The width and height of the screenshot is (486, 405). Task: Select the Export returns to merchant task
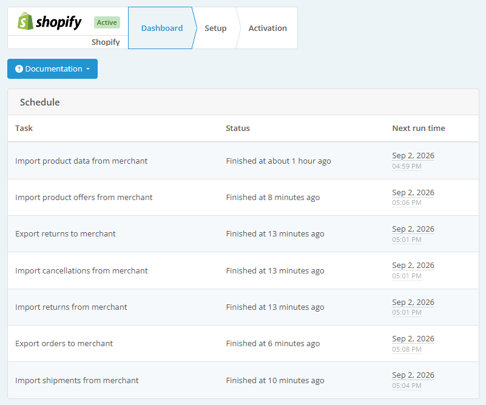(x=66, y=234)
